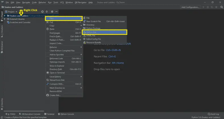Click the Add Configuration button

tap(191, 7)
